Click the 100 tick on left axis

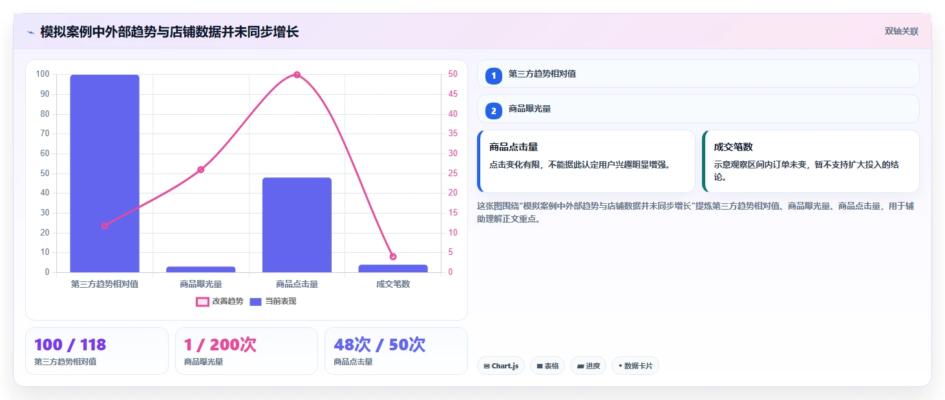click(x=43, y=74)
